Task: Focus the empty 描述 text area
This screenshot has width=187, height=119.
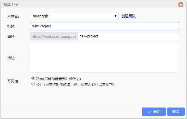Action: pyautogui.click(x=105, y=57)
